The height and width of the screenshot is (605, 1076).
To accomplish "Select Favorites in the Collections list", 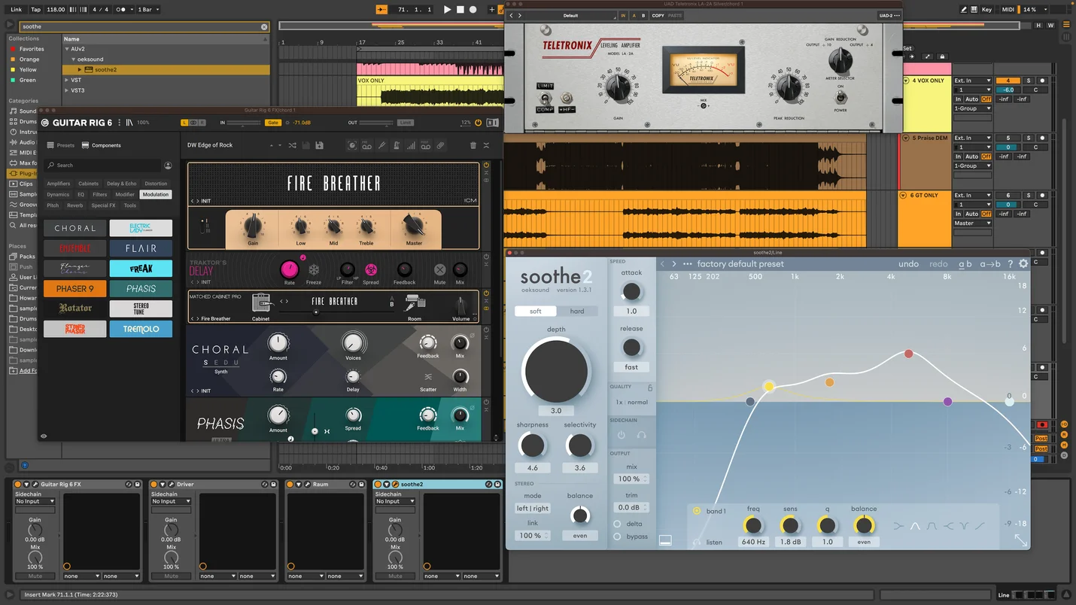I will pos(32,49).
